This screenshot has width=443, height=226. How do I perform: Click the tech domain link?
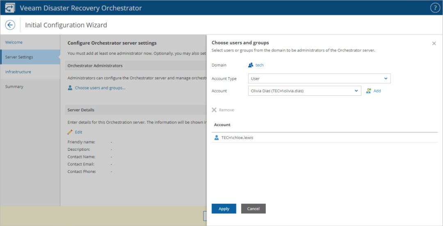260,65
